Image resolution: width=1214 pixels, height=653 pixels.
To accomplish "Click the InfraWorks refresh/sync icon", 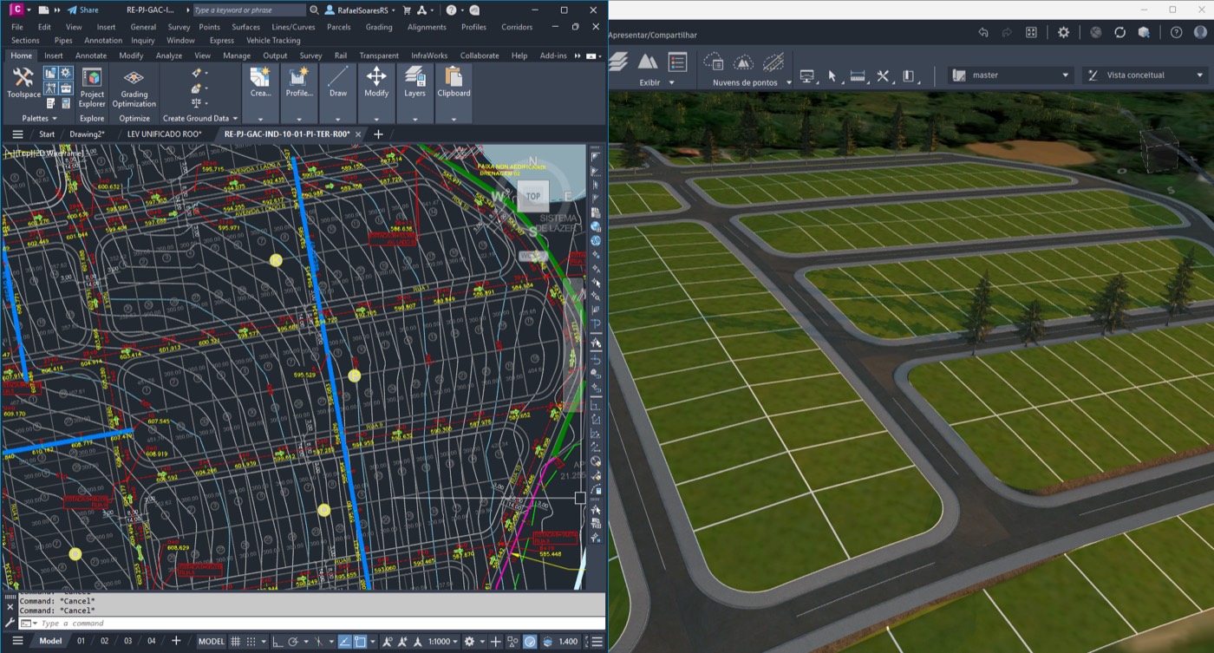I will [x=1119, y=32].
